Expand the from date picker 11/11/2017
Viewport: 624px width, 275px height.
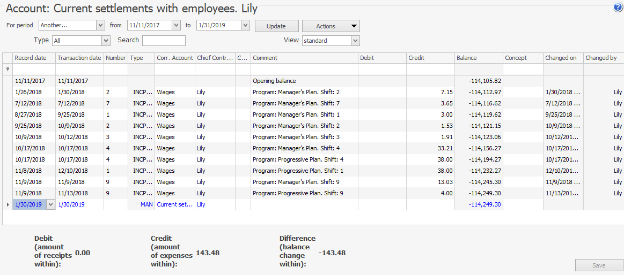tap(176, 25)
